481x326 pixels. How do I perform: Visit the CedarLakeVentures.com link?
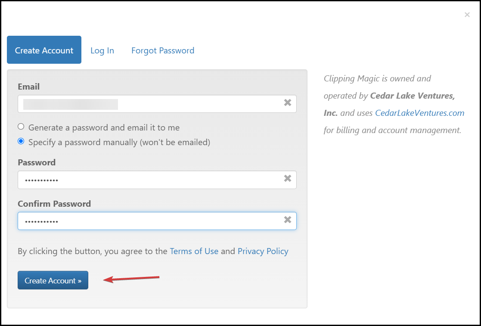[x=419, y=113]
